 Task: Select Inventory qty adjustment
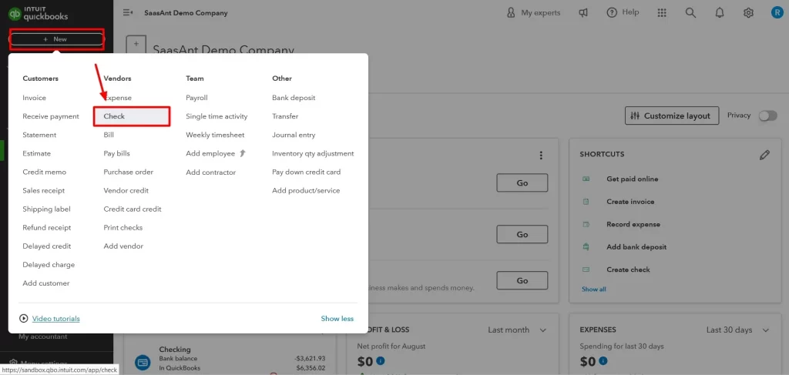pyautogui.click(x=313, y=153)
